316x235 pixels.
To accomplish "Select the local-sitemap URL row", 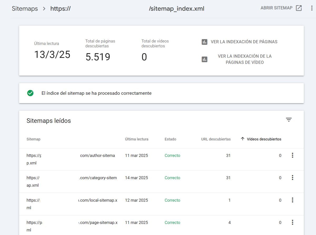I will coord(161,204).
